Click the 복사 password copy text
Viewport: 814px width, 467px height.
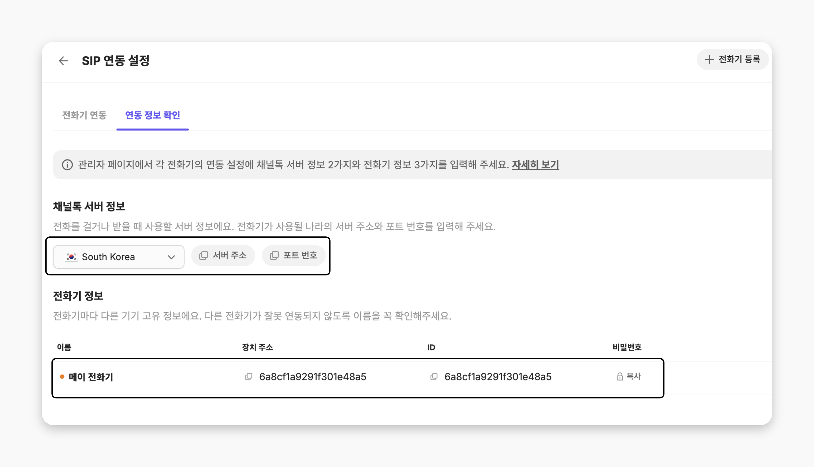click(x=633, y=376)
